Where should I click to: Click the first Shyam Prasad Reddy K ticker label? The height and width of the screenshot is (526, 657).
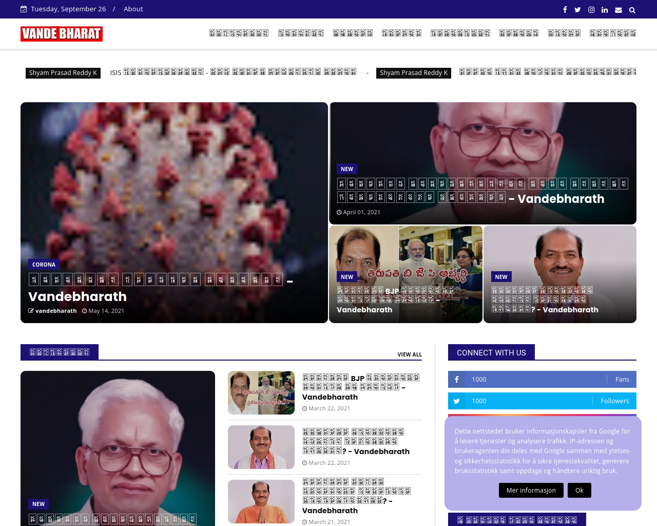pos(63,73)
